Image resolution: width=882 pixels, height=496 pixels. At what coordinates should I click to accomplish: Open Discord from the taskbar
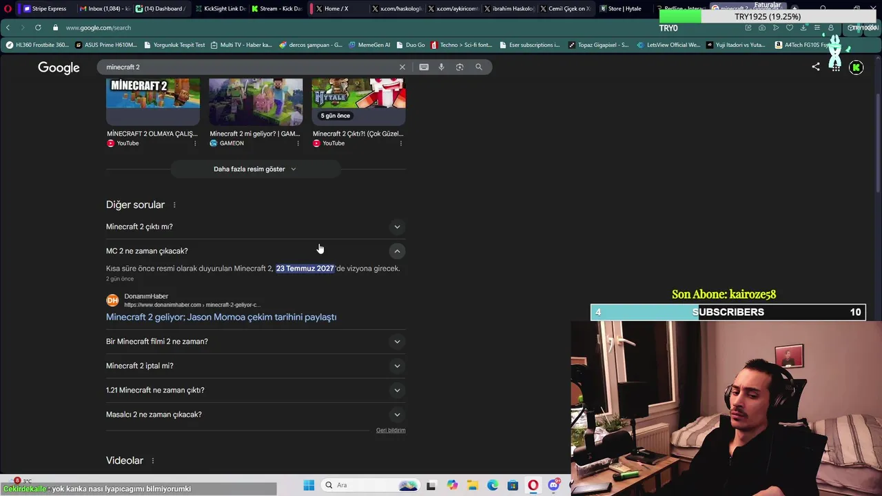tap(553, 485)
